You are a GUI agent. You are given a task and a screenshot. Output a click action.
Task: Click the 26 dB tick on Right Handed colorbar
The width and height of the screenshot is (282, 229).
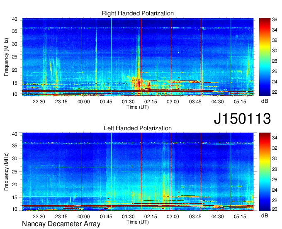(x=275, y=71)
